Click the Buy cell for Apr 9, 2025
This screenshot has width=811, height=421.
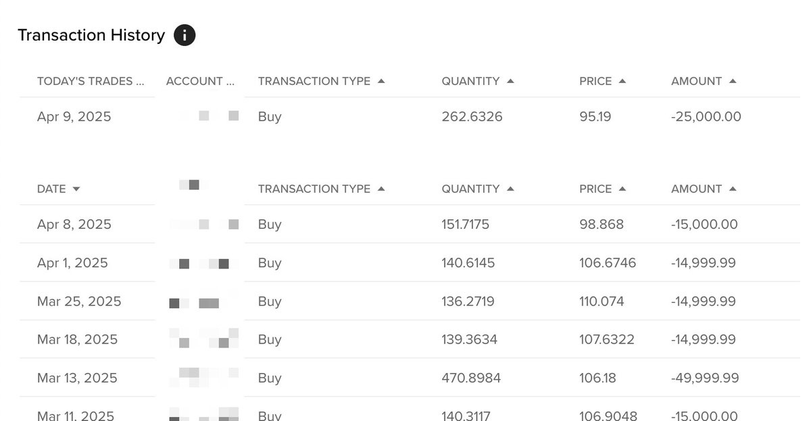coord(270,117)
